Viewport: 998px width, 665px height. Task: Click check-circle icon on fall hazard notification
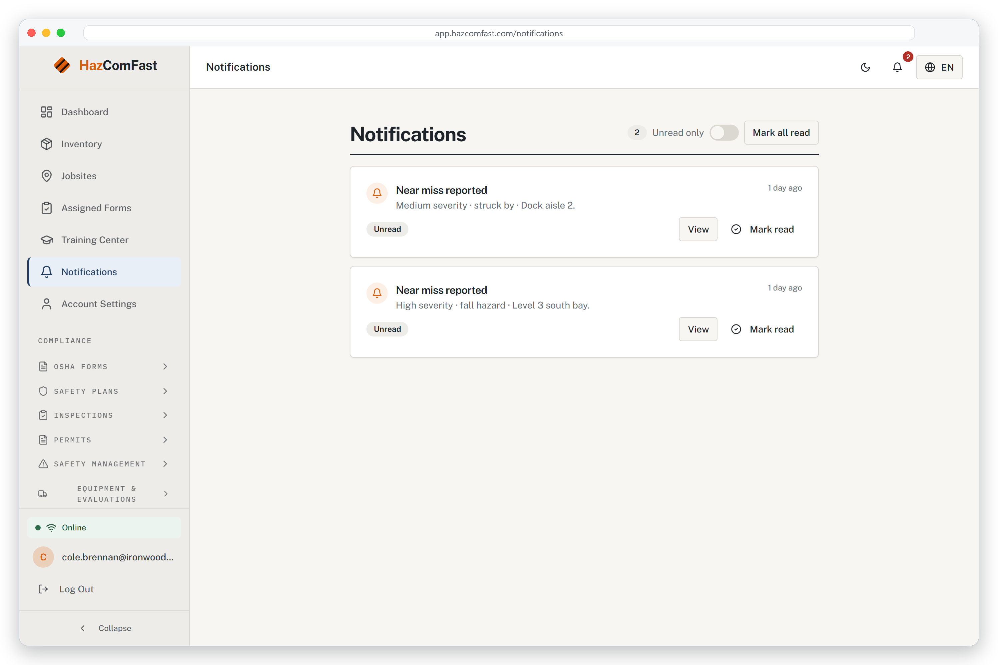coord(736,329)
